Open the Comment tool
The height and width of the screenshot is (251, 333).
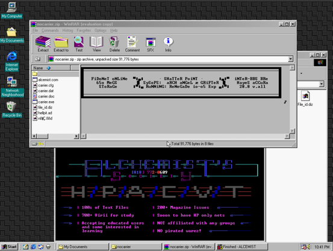point(132,44)
